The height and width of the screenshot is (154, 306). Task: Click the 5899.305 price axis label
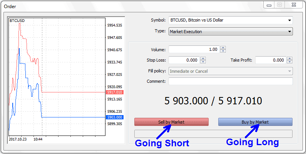coord(115,124)
